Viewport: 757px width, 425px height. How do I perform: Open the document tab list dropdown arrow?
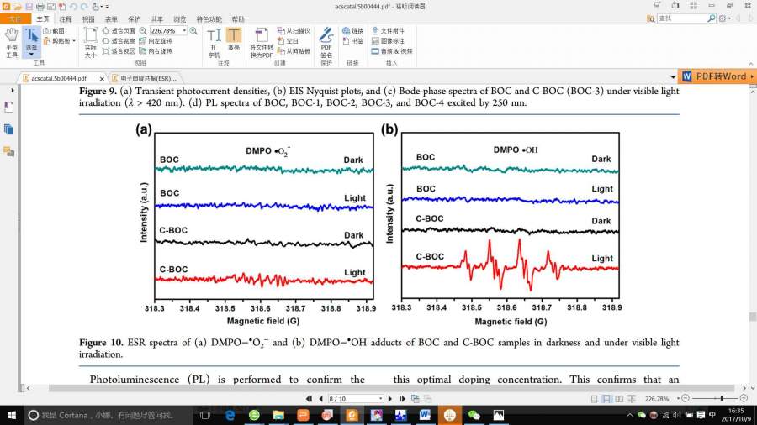[673, 77]
